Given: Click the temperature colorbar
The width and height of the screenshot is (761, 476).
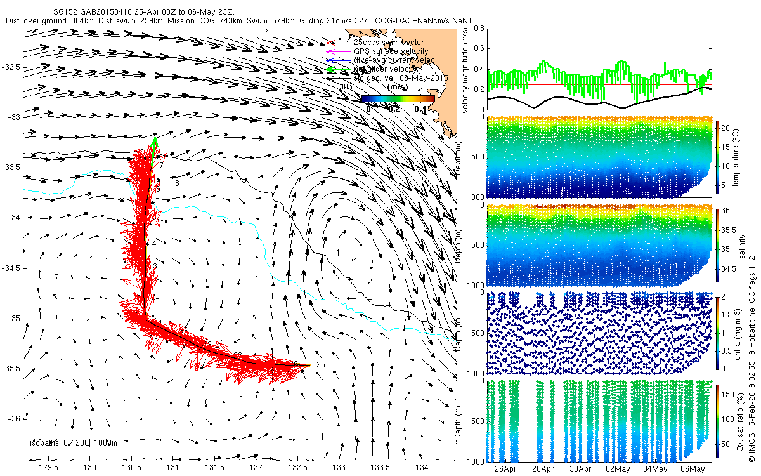Looking at the screenshot, I should 717,157.
